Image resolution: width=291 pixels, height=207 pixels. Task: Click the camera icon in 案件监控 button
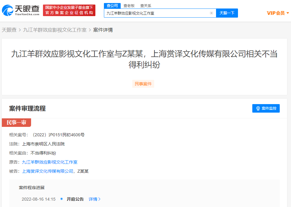coord(258,108)
